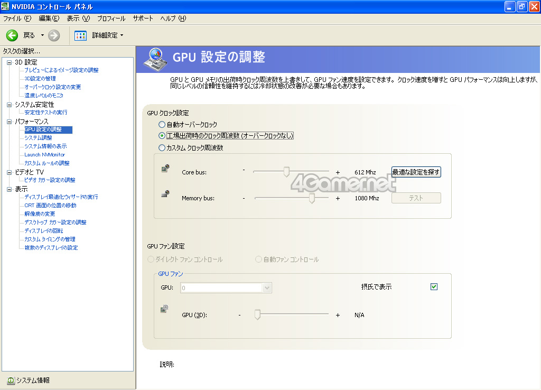Open the ヘルプ (H) menu
The width and height of the screenshot is (541, 390).
[173, 18]
